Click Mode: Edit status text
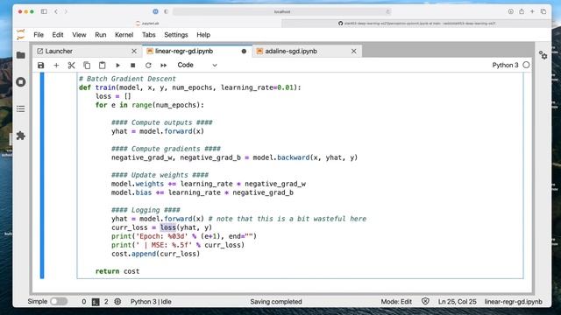561x315 pixels. pyautogui.click(x=396, y=302)
